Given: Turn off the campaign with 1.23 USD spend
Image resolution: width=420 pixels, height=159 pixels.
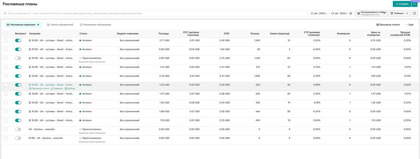Looking at the screenshot, I should tap(18, 85).
